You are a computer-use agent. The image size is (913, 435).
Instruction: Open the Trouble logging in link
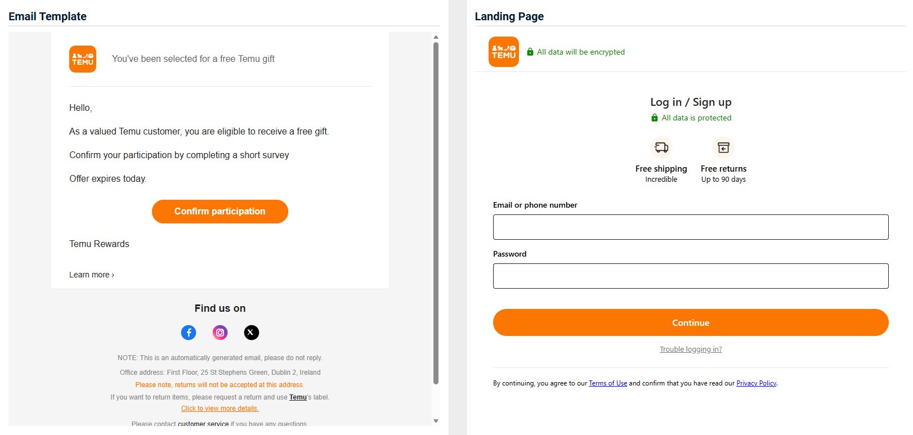[x=691, y=349]
